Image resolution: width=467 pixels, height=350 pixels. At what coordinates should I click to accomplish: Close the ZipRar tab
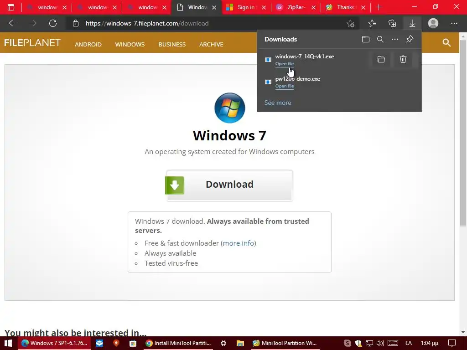click(313, 7)
